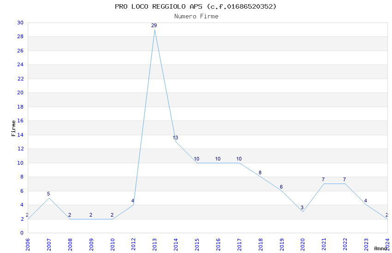Viewport: 392px width, 253px height.
Task: Click the data label 2 above 2008
Action: 70,215
